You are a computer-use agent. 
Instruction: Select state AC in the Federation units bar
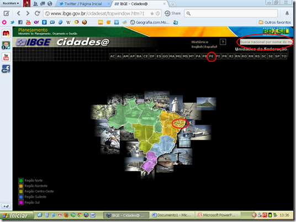tap(113, 56)
